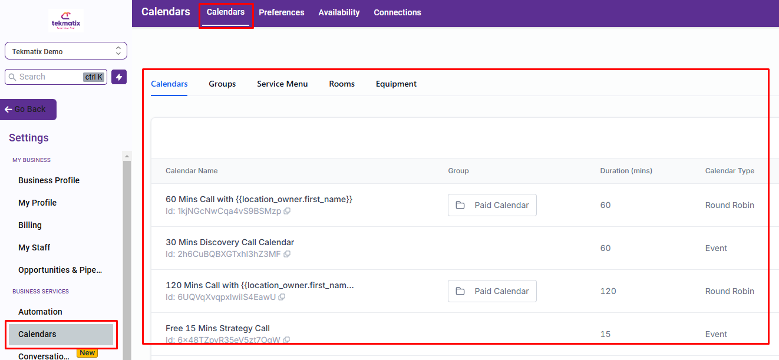Go to Preferences in top bar
Viewport: 779px width, 360px height.
[x=282, y=12]
